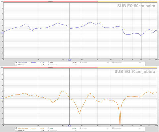Click the top graph frequency cursor label on x-axis
The height and width of the screenshot is (132, 159).
(69, 60)
